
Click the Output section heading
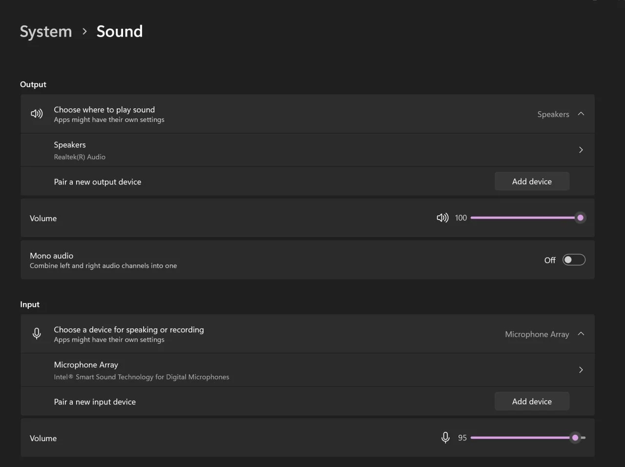click(33, 84)
